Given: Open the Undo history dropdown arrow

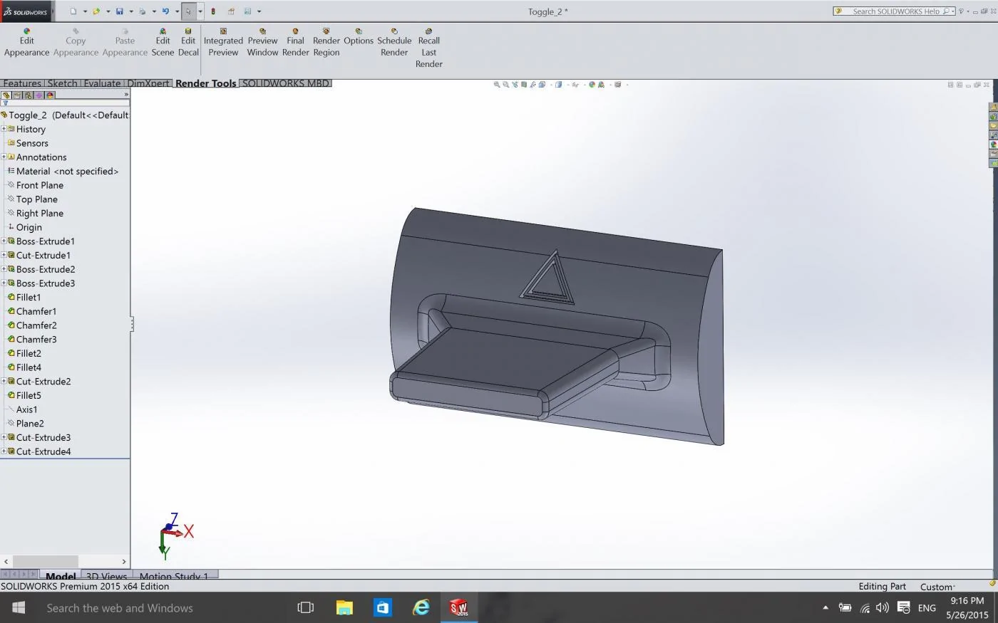Looking at the screenshot, I should (x=177, y=11).
